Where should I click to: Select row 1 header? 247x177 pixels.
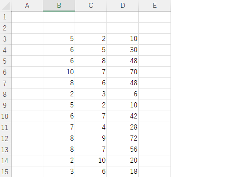(x=6, y=17)
